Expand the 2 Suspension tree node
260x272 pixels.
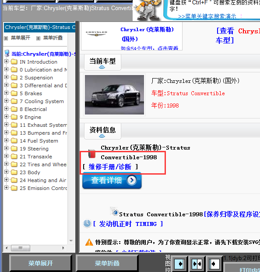tap(6, 77)
